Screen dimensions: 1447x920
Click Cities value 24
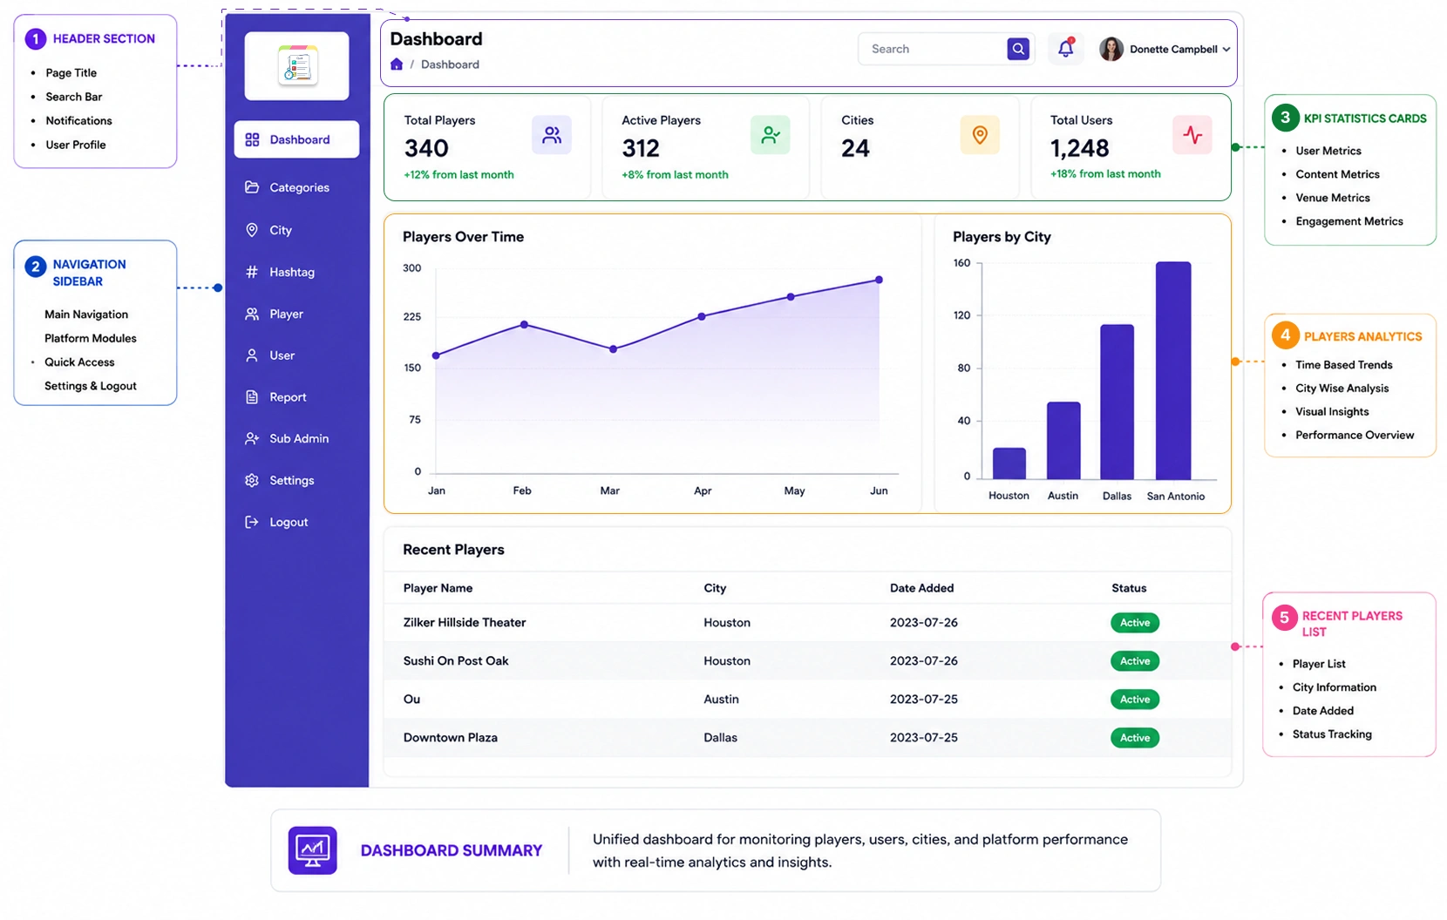tap(855, 149)
